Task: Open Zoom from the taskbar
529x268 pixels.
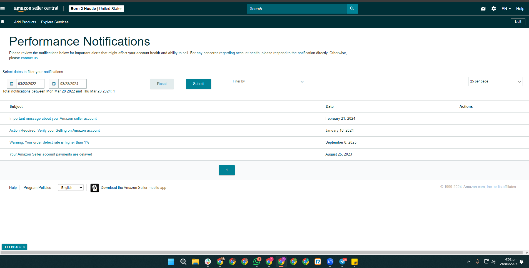Action: [x=330, y=262]
